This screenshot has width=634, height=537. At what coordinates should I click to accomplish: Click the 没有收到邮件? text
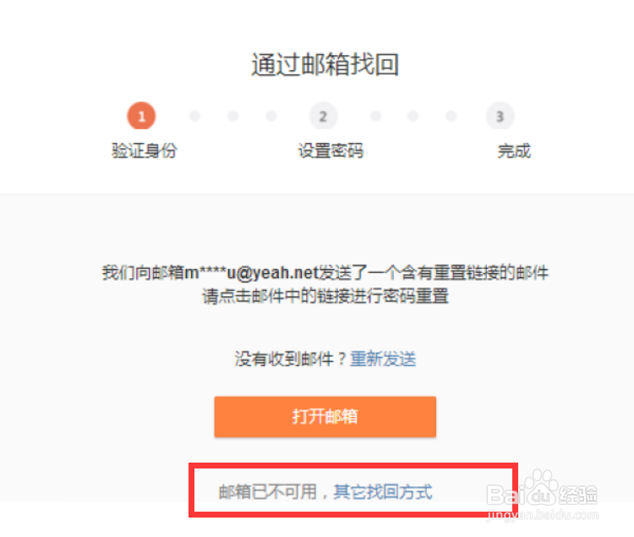[290, 359]
